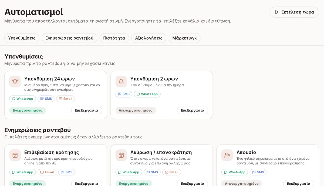Click the Αυτοματισμοί page heading
324x186 pixels.
[x=34, y=12]
